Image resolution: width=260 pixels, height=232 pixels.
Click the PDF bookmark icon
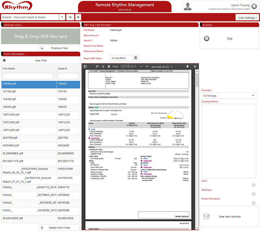[x=188, y=67]
